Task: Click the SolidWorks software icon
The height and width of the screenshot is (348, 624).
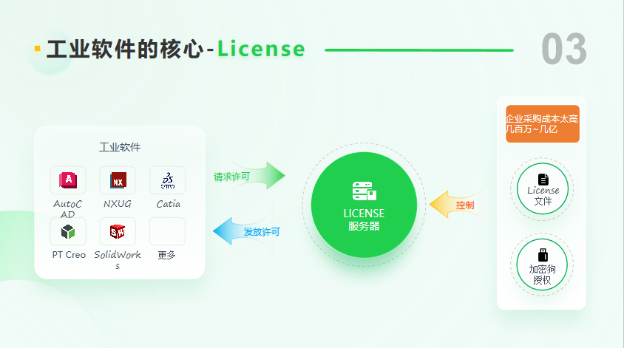Action: pos(118,231)
